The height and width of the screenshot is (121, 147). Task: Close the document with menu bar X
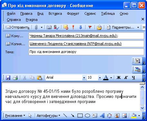[143, 19]
